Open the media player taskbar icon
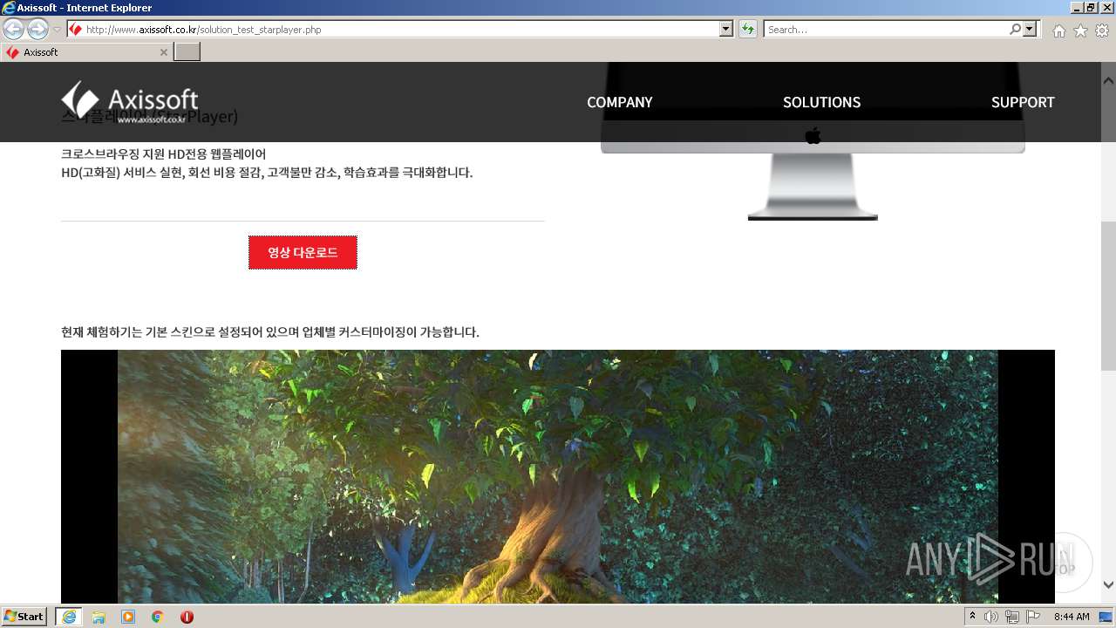The image size is (1116, 628). [128, 617]
